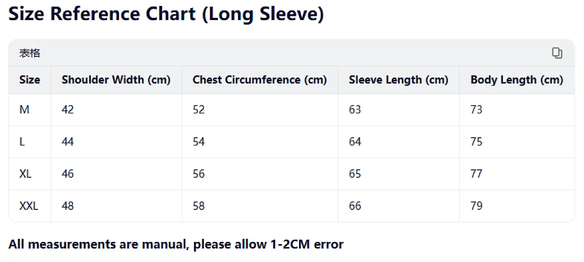Click chest circumference value 54
This screenshot has width=584, height=262.
199,142
